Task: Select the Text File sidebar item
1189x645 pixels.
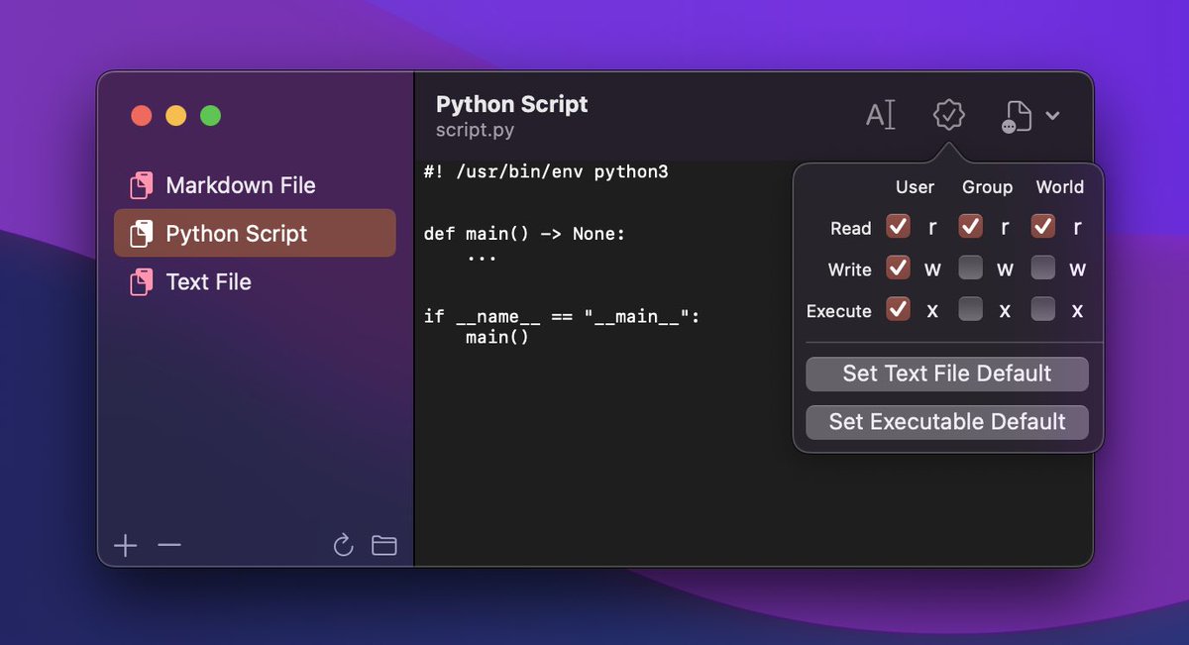Action: point(255,282)
